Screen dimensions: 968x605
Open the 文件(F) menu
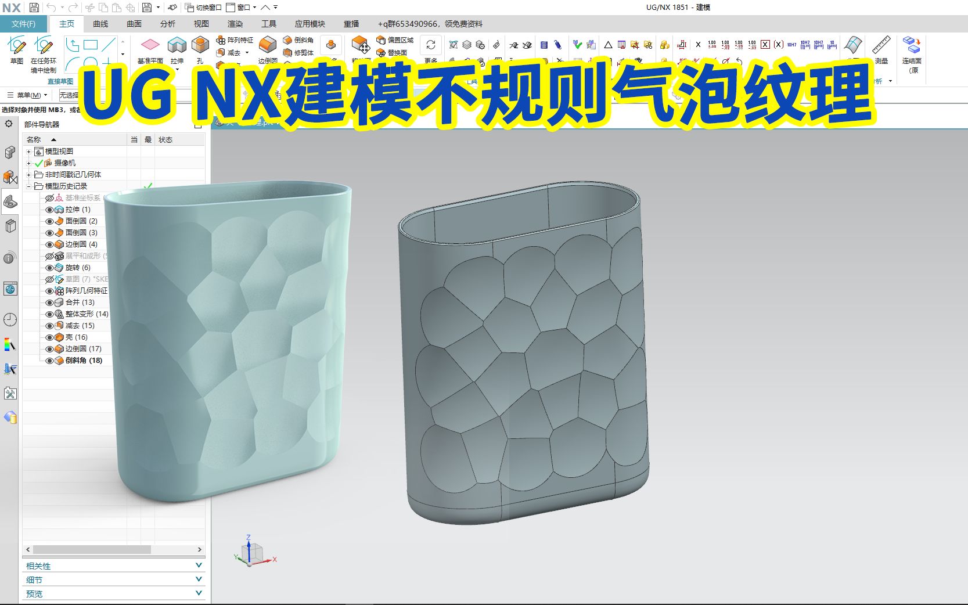[23, 24]
